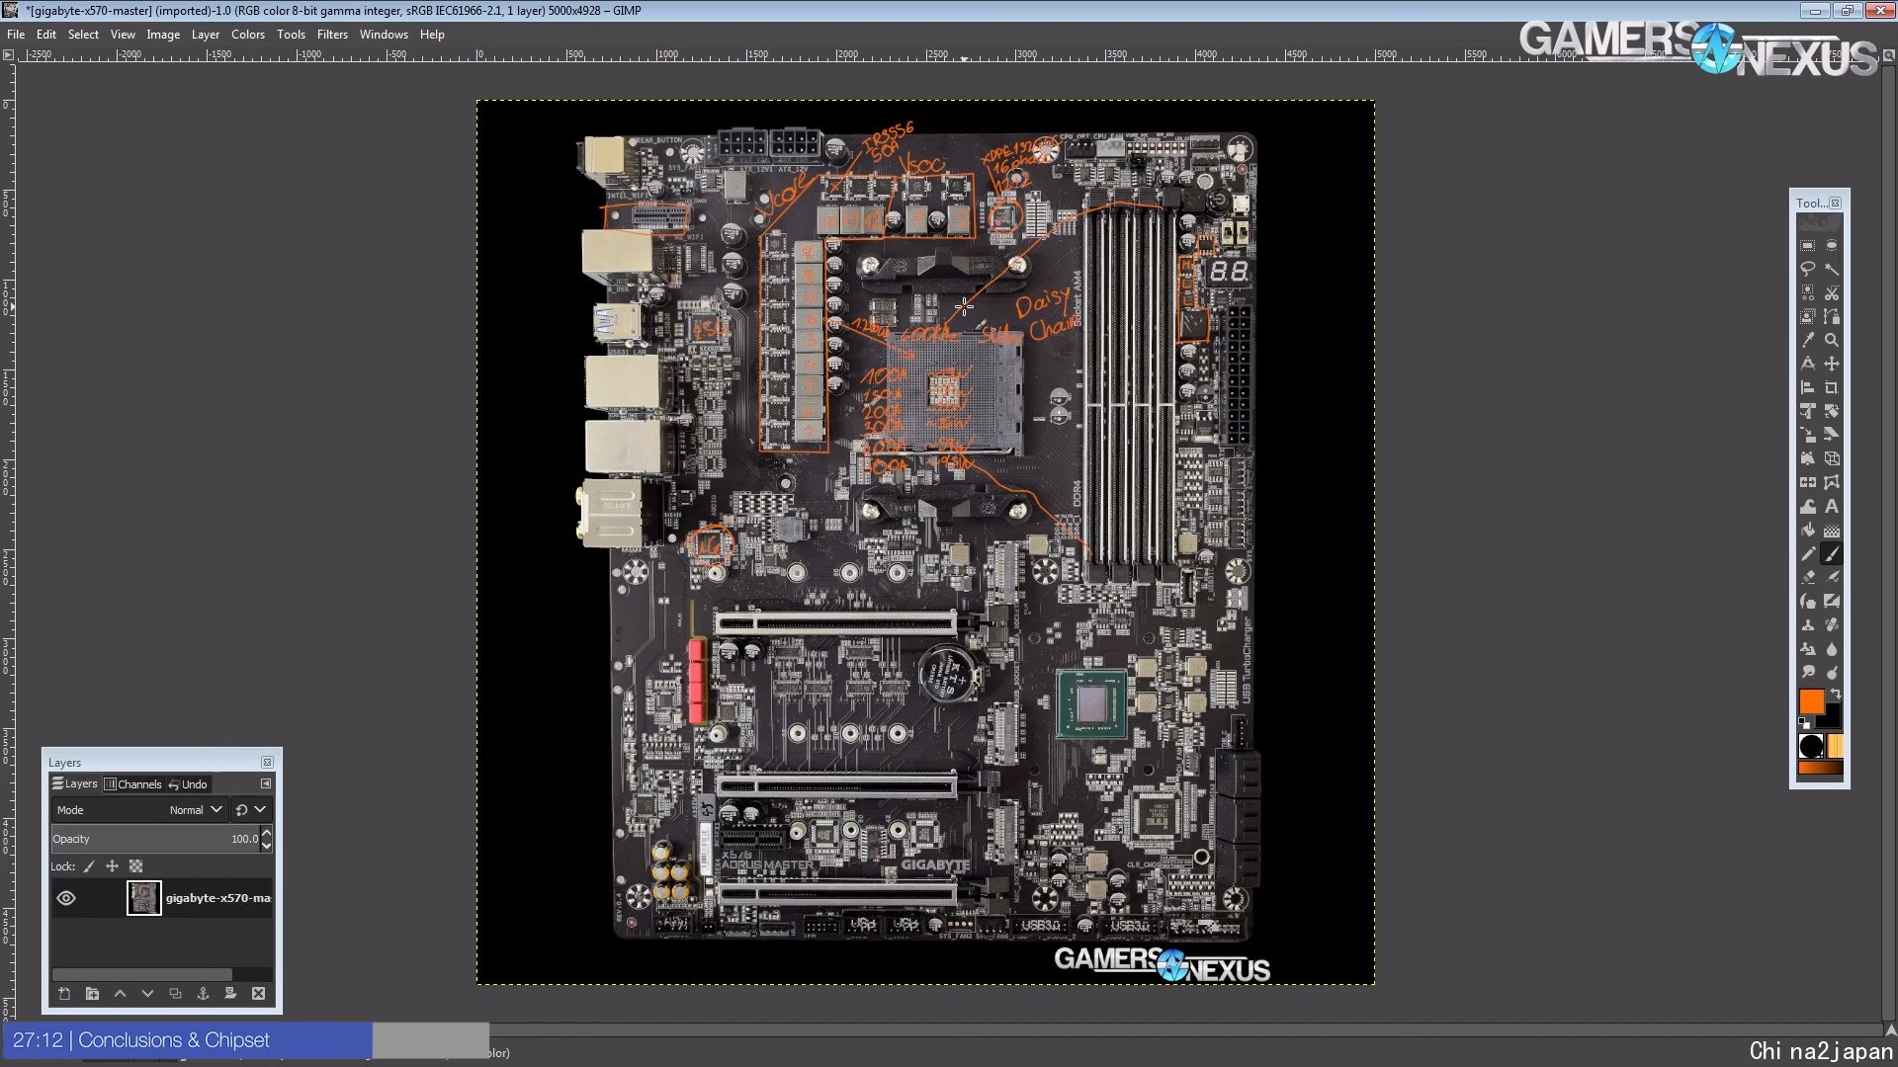Select the Text tool
This screenshot has height=1067, width=1898.
point(1832,506)
